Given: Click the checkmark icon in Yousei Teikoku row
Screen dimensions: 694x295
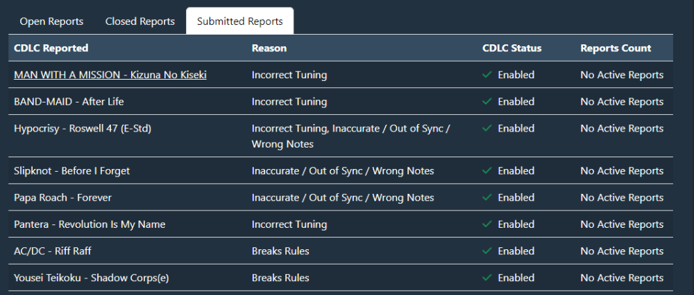Looking at the screenshot, I should [x=487, y=278].
